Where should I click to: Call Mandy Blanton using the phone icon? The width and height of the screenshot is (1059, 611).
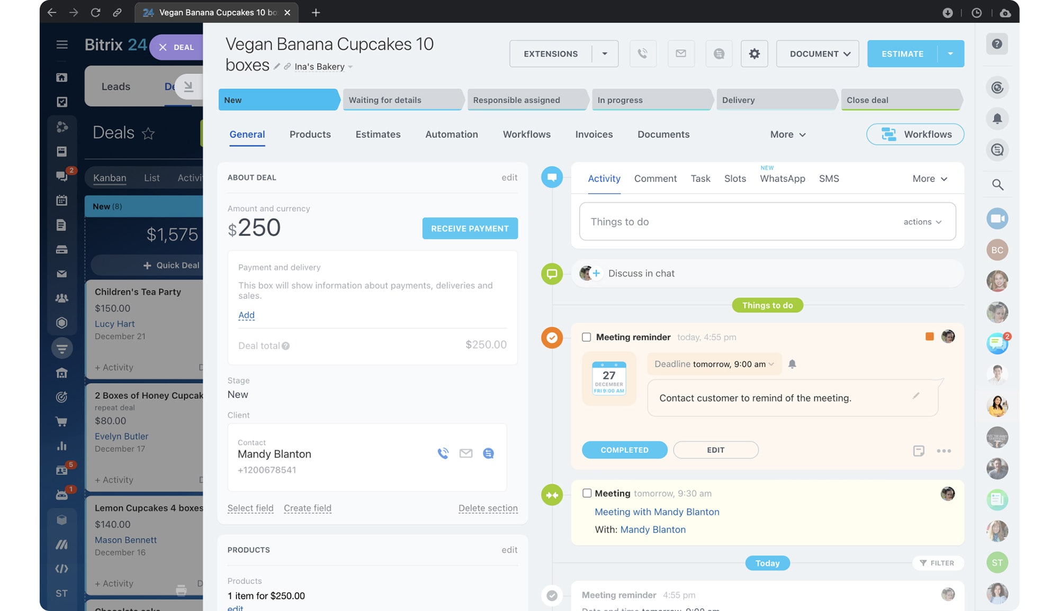(x=443, y=453)
